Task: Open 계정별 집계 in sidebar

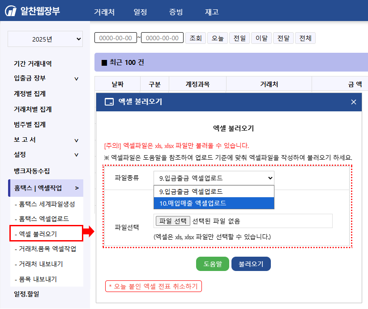Action: pos(30,94)
